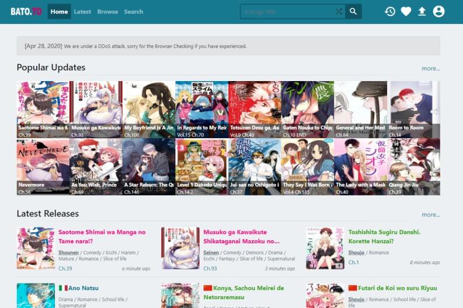Open Musuko ga Kawaikute Shikataganai title link
The image size is (463, 308).
(x=241, y=237)
